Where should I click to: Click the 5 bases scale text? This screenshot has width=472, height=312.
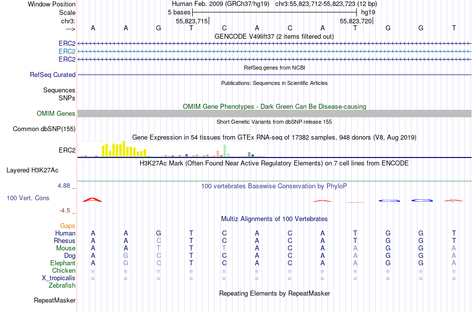tap(179, 12)
